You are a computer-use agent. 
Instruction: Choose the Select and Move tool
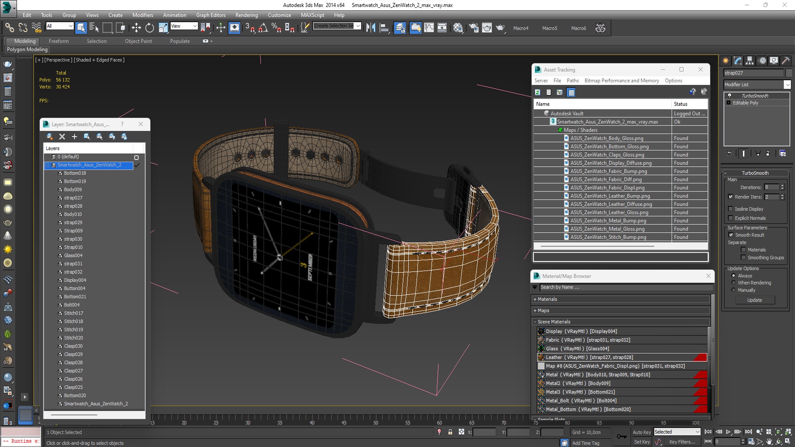click(x=136, y=28)
